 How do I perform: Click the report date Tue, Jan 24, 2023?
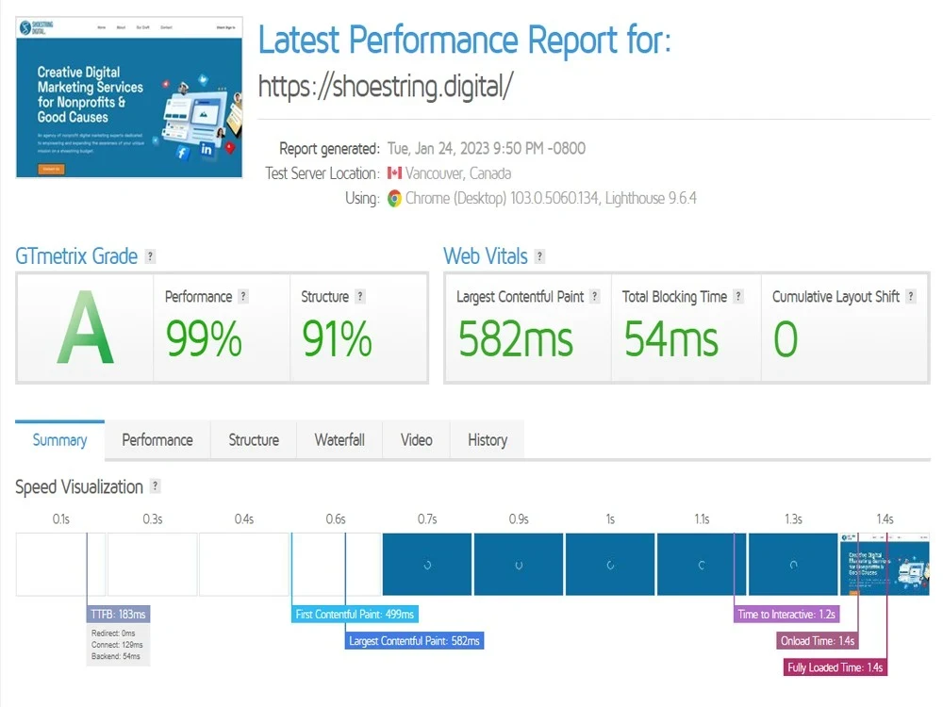click(x=486, y=149)
